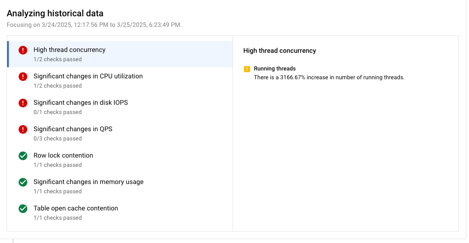
Task: Click red alert icon beside QPS changes
Action: point(23,129)
